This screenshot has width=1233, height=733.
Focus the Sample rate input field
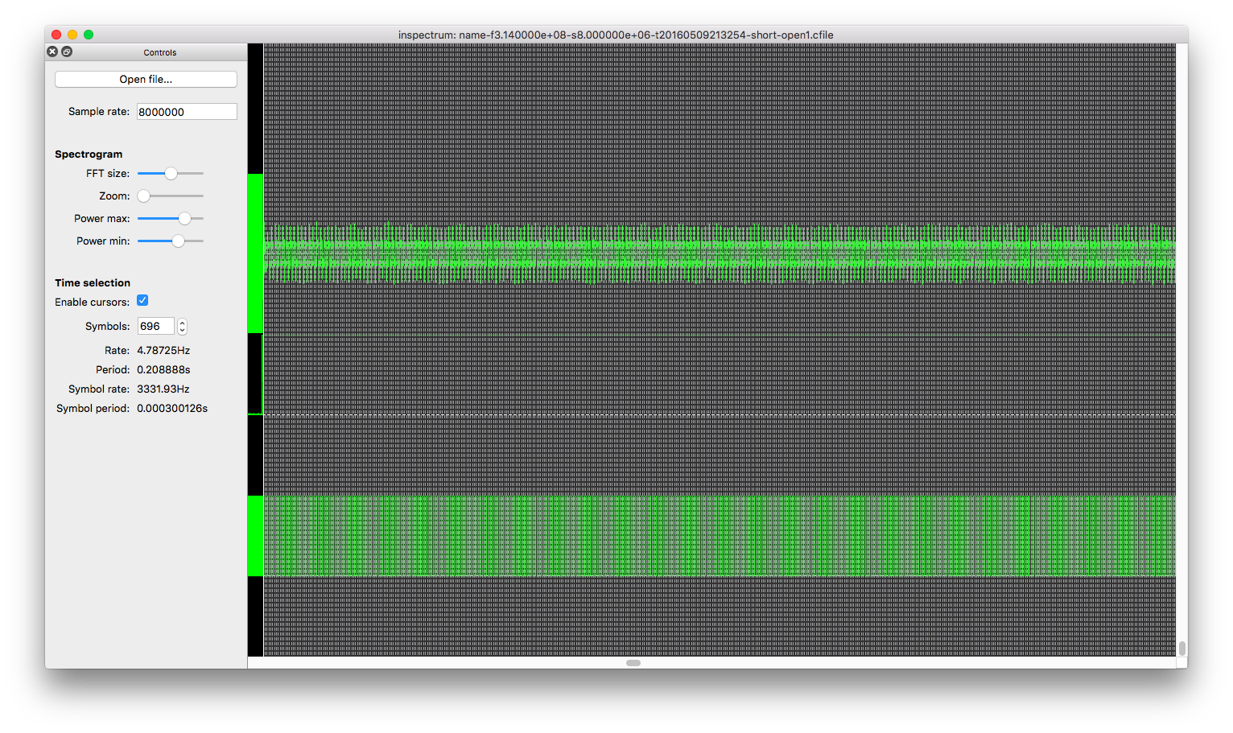(x=187, y=112)
